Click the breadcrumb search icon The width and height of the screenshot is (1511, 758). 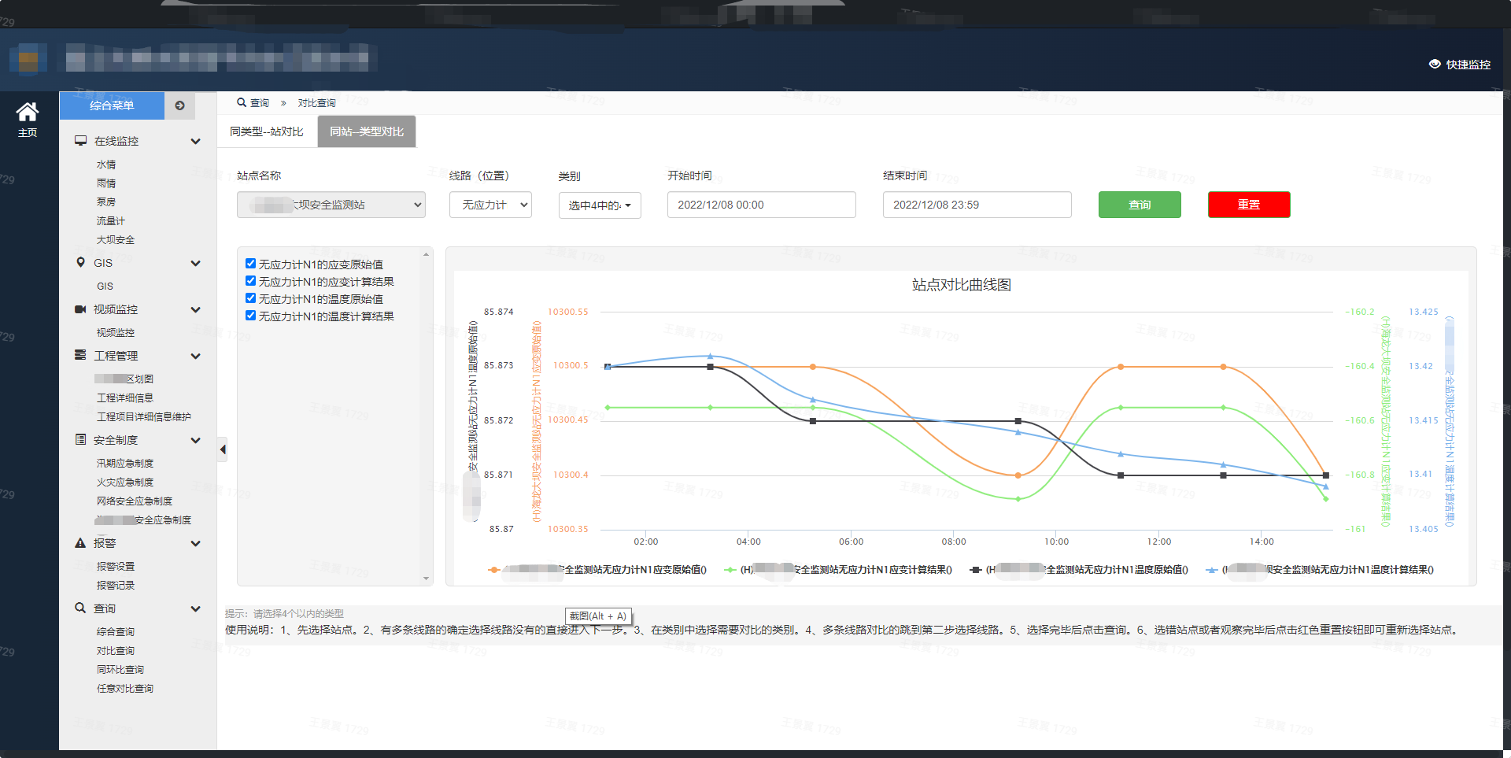click(x=242, y=102)
